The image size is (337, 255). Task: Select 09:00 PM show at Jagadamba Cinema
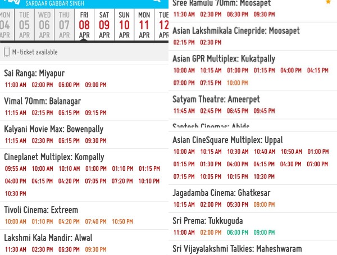264,205
